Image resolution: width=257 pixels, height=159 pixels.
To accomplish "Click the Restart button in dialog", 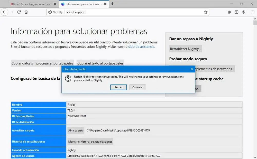I will click(x=118, y=87).
